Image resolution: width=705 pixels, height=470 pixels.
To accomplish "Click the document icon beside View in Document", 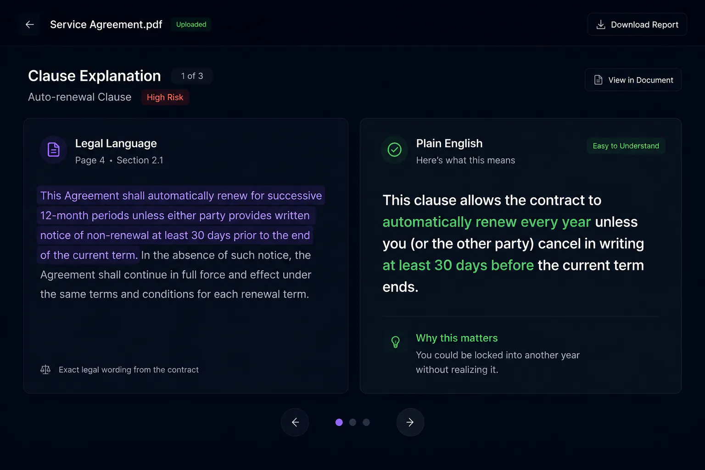I will point(598,80).
